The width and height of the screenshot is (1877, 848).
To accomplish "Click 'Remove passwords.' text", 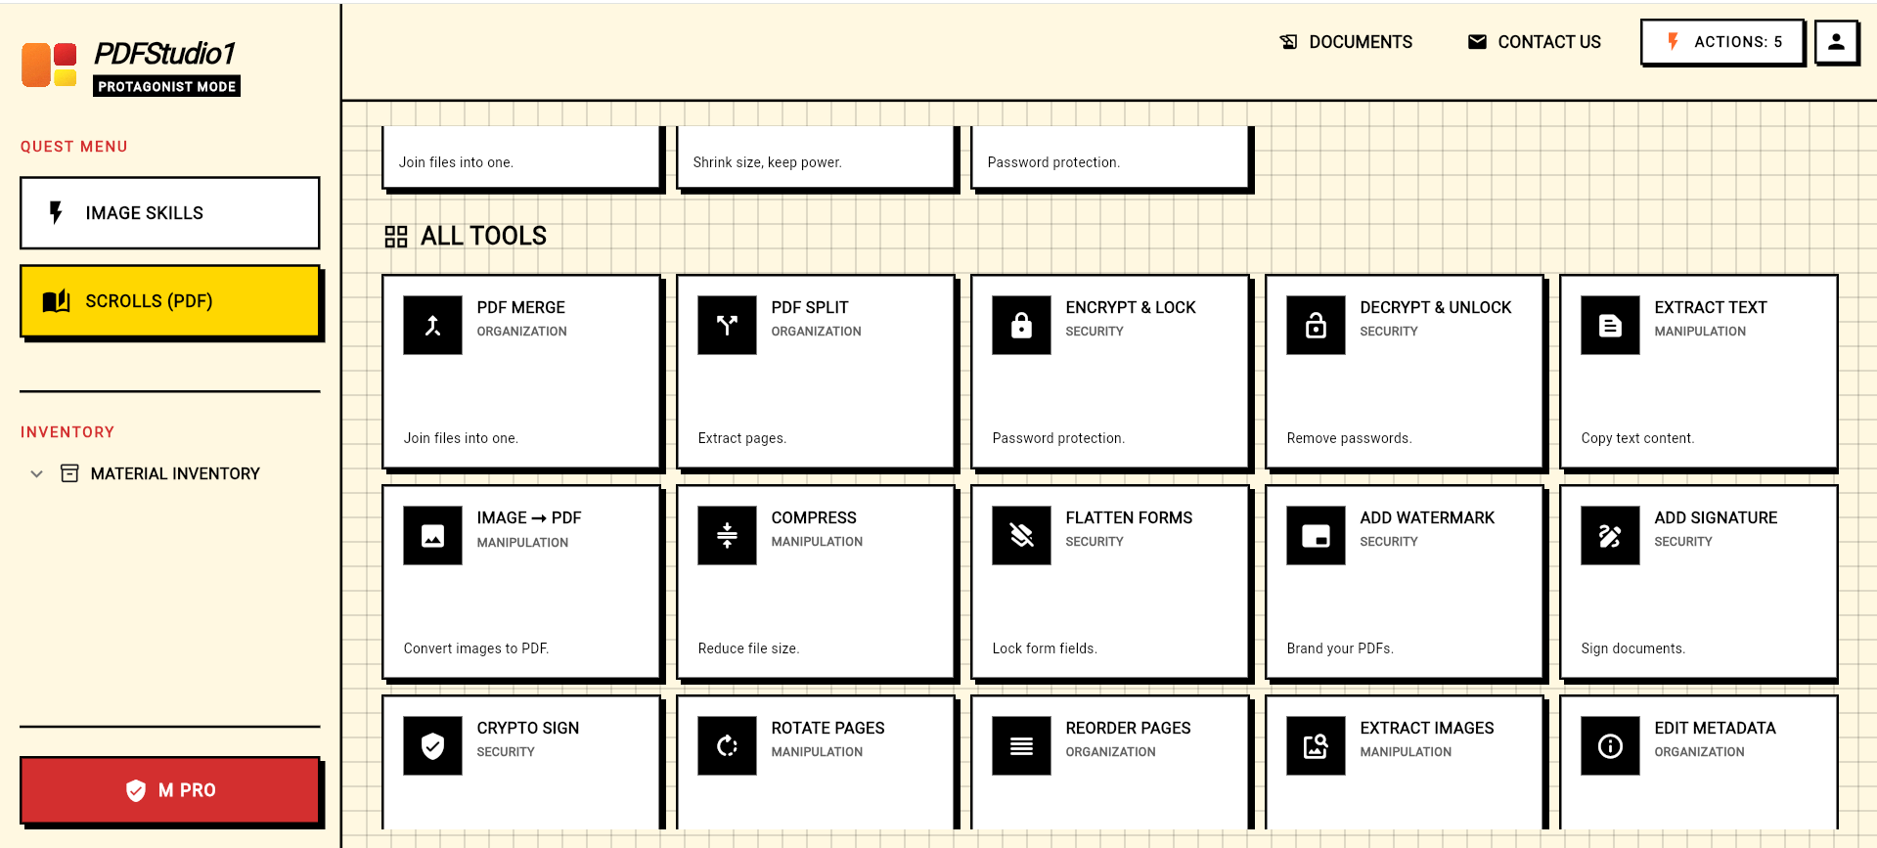I will (1350, 438).
